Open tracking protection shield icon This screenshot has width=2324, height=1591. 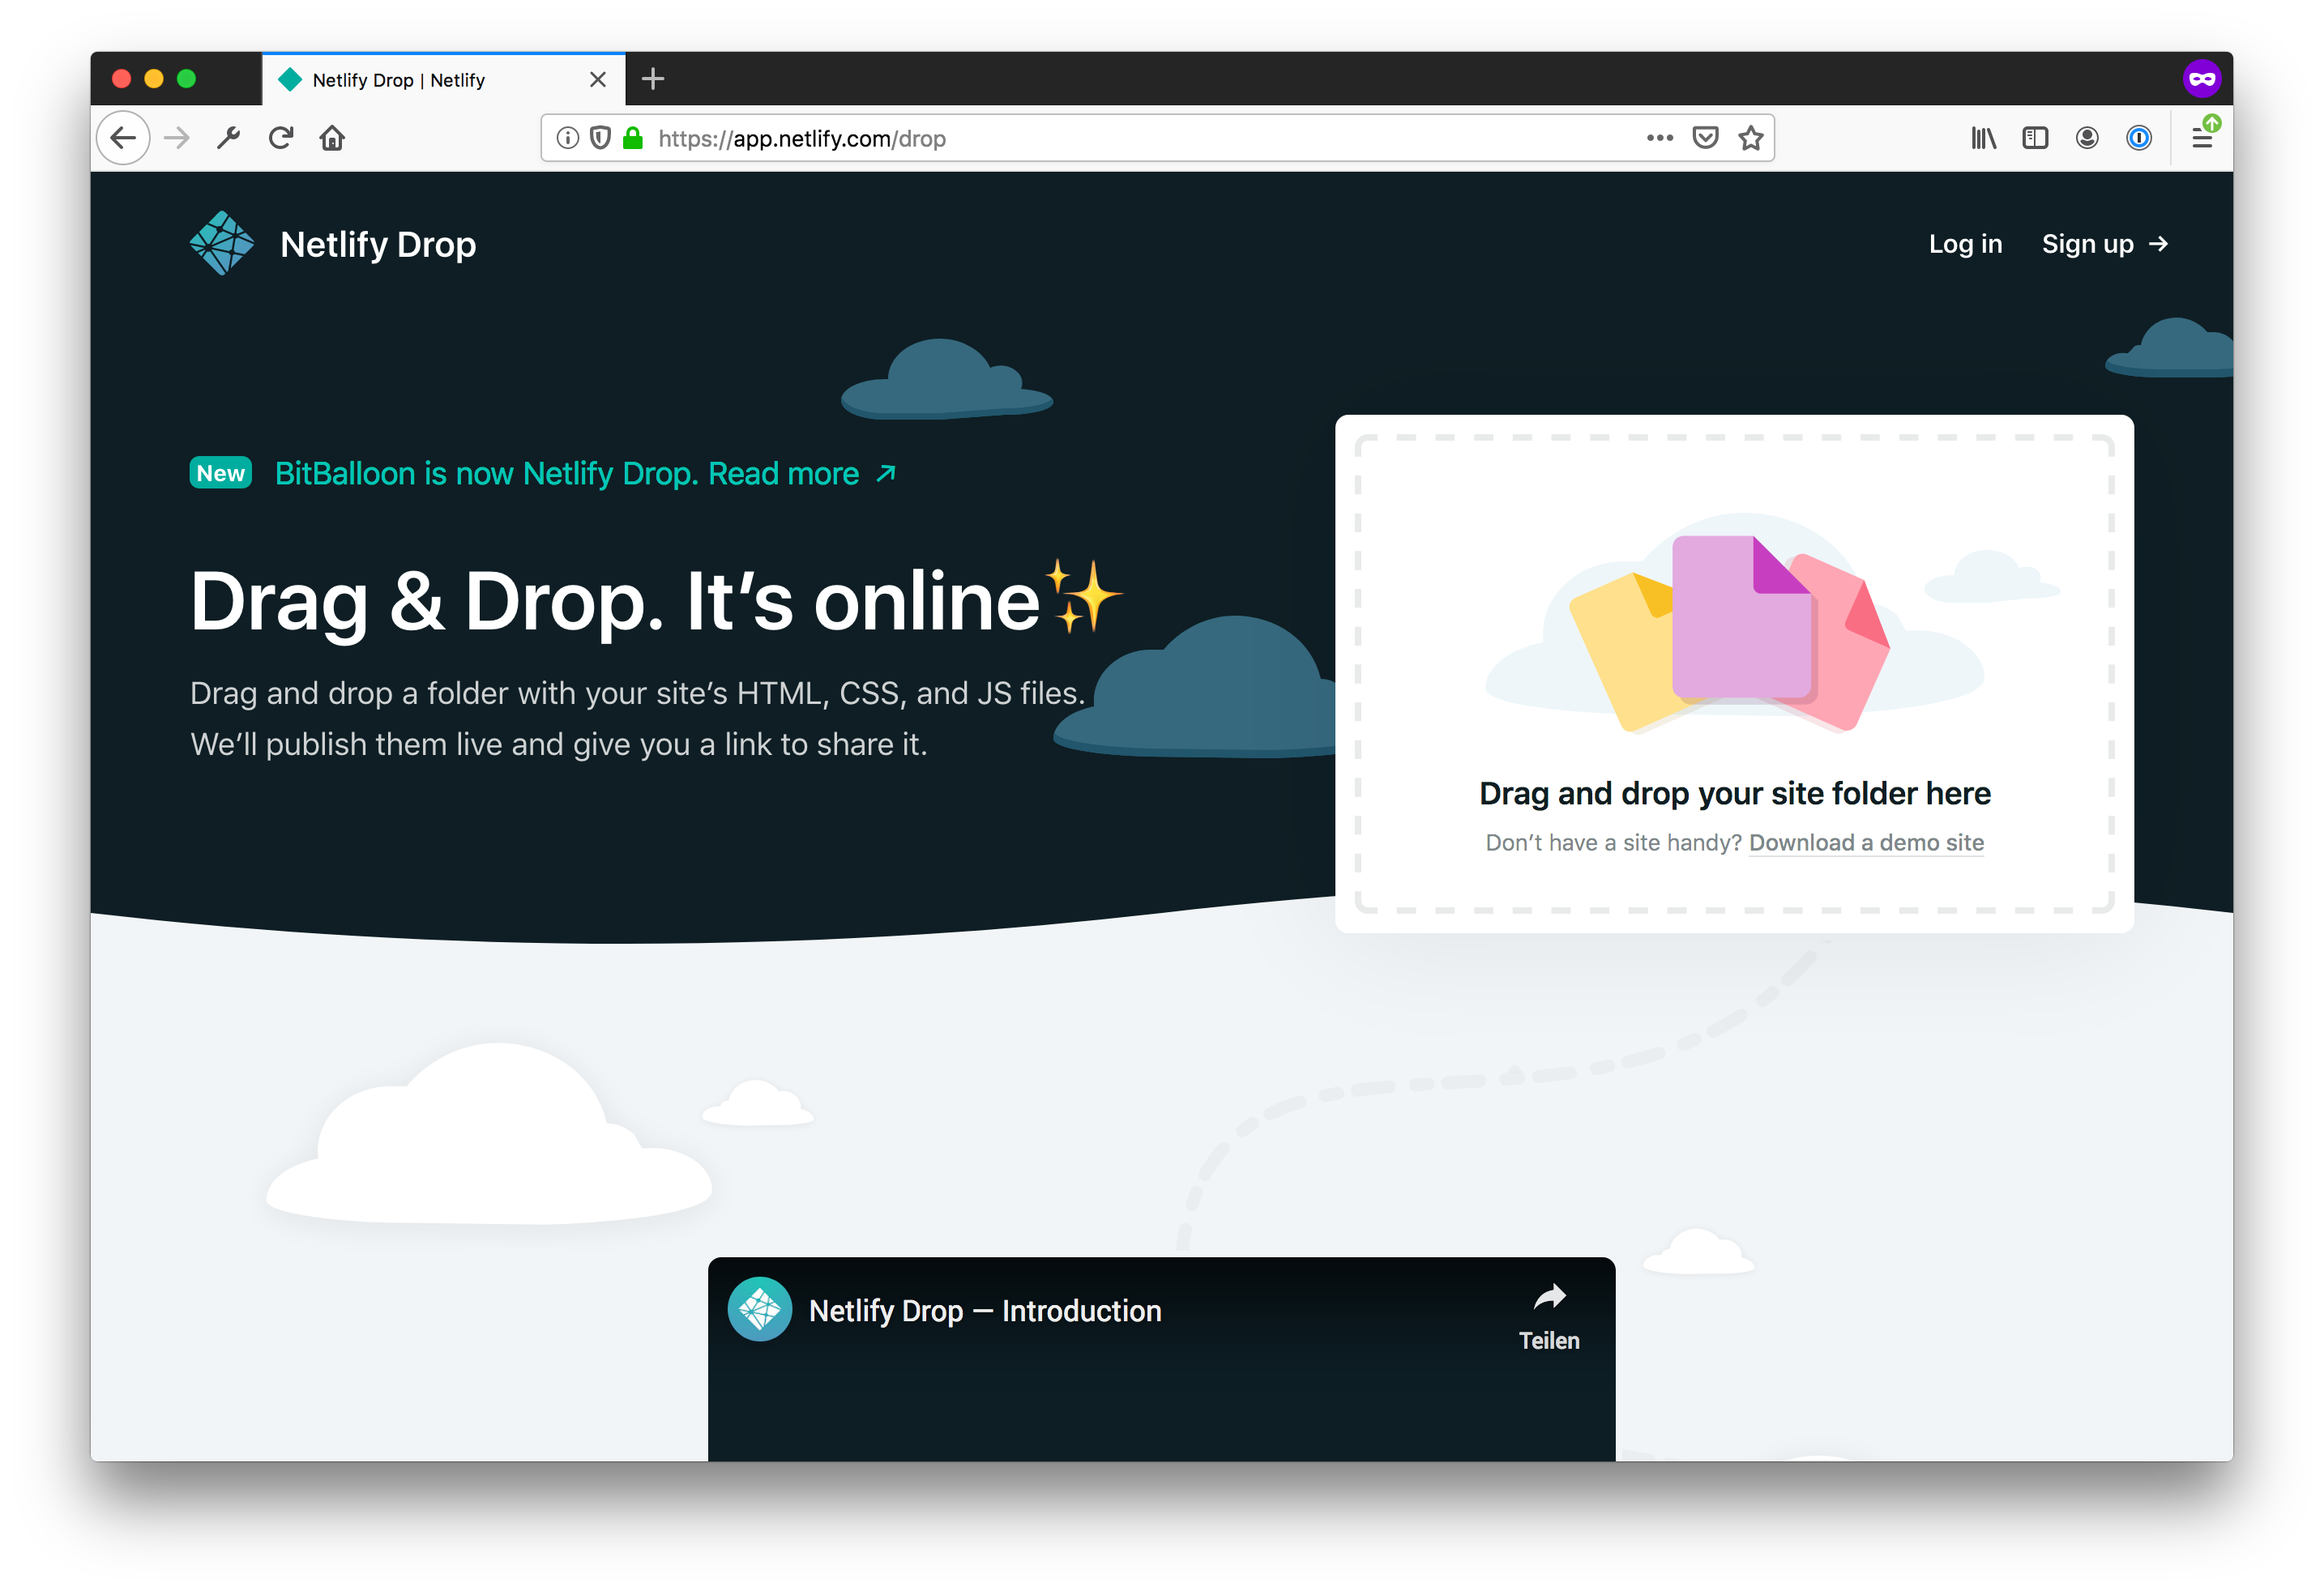(600, 138)
